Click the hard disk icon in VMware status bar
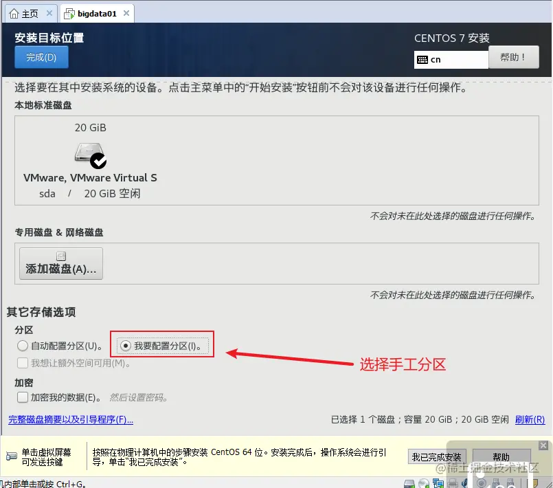The image size is (553, 488). 409,483
